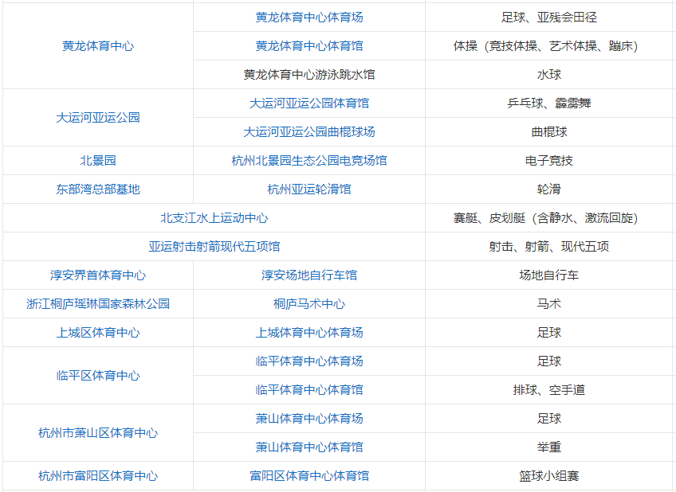Open the 临平体育中心体育馆 link
Image resolution: width=676 pixels, height=492 pixels.
(309, 390)
